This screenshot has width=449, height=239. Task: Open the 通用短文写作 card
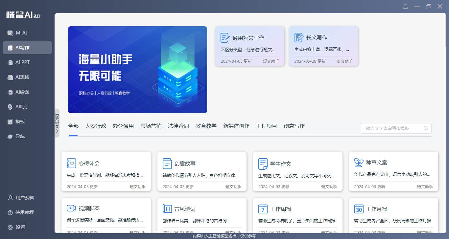pos(249,46)
